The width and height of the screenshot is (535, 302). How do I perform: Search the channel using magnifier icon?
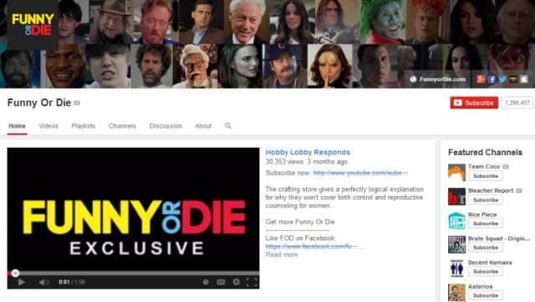coord(228,126)
